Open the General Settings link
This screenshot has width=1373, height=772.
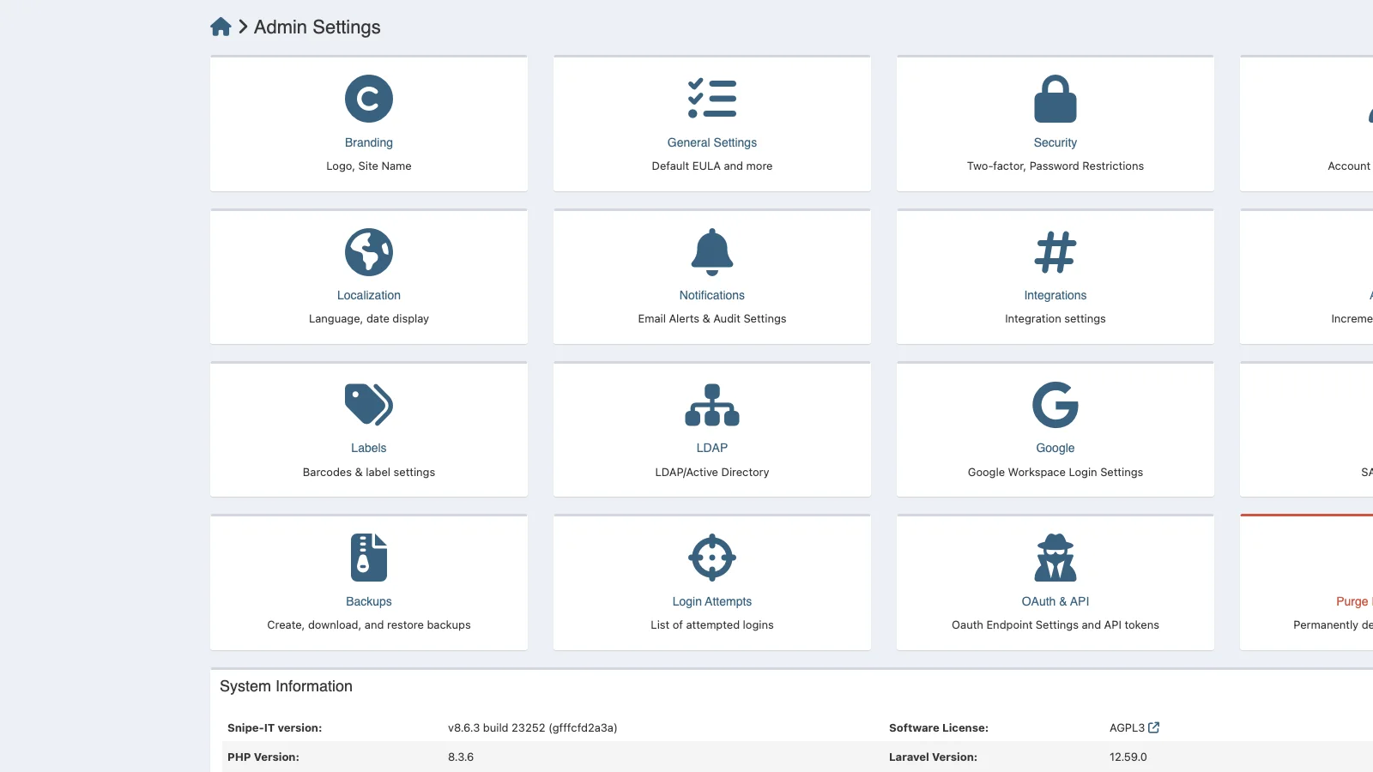(x=712, y=142)
